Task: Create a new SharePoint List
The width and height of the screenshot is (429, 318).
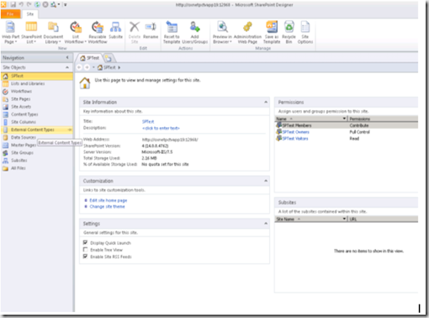Action: [x=31, y=33]
